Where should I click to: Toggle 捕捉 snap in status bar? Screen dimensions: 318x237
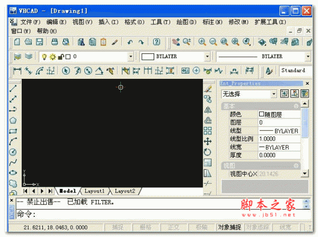click(118, 227)
